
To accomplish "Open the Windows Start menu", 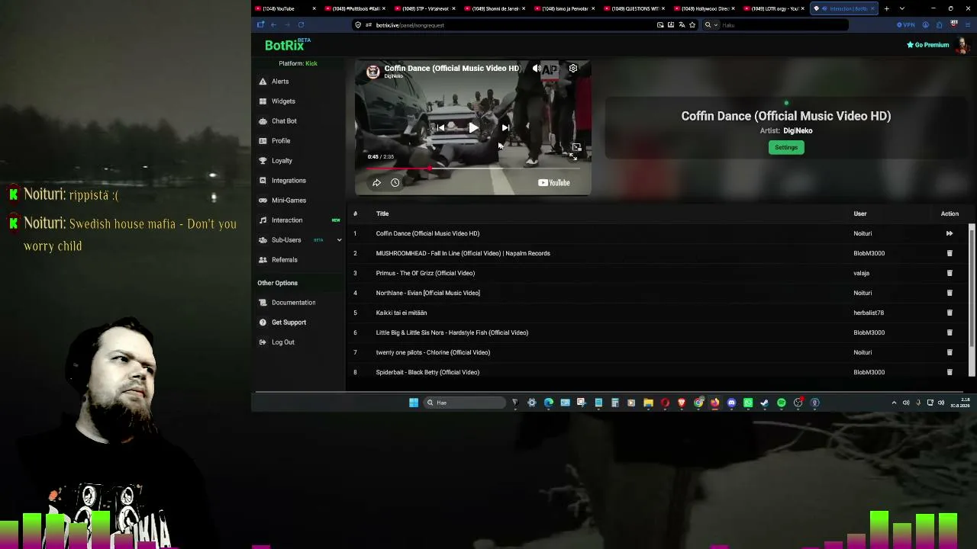I will click(414, 403).
